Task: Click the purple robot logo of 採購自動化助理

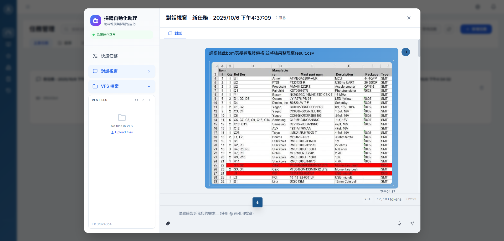Action: [x=95, y=20]
